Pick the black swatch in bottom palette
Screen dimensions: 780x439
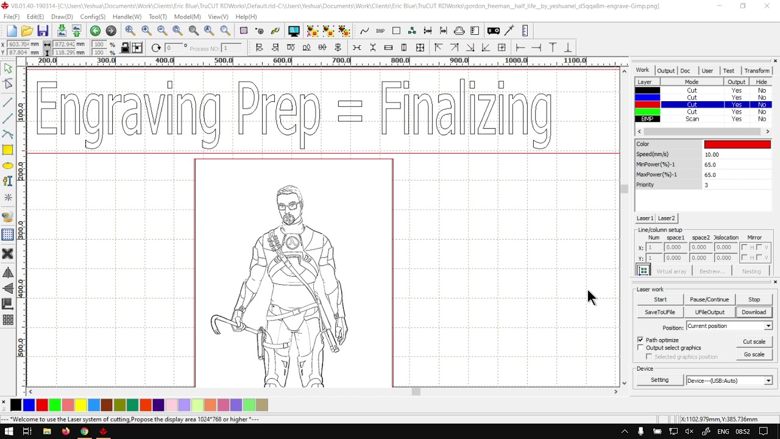(x=16, y=405)
